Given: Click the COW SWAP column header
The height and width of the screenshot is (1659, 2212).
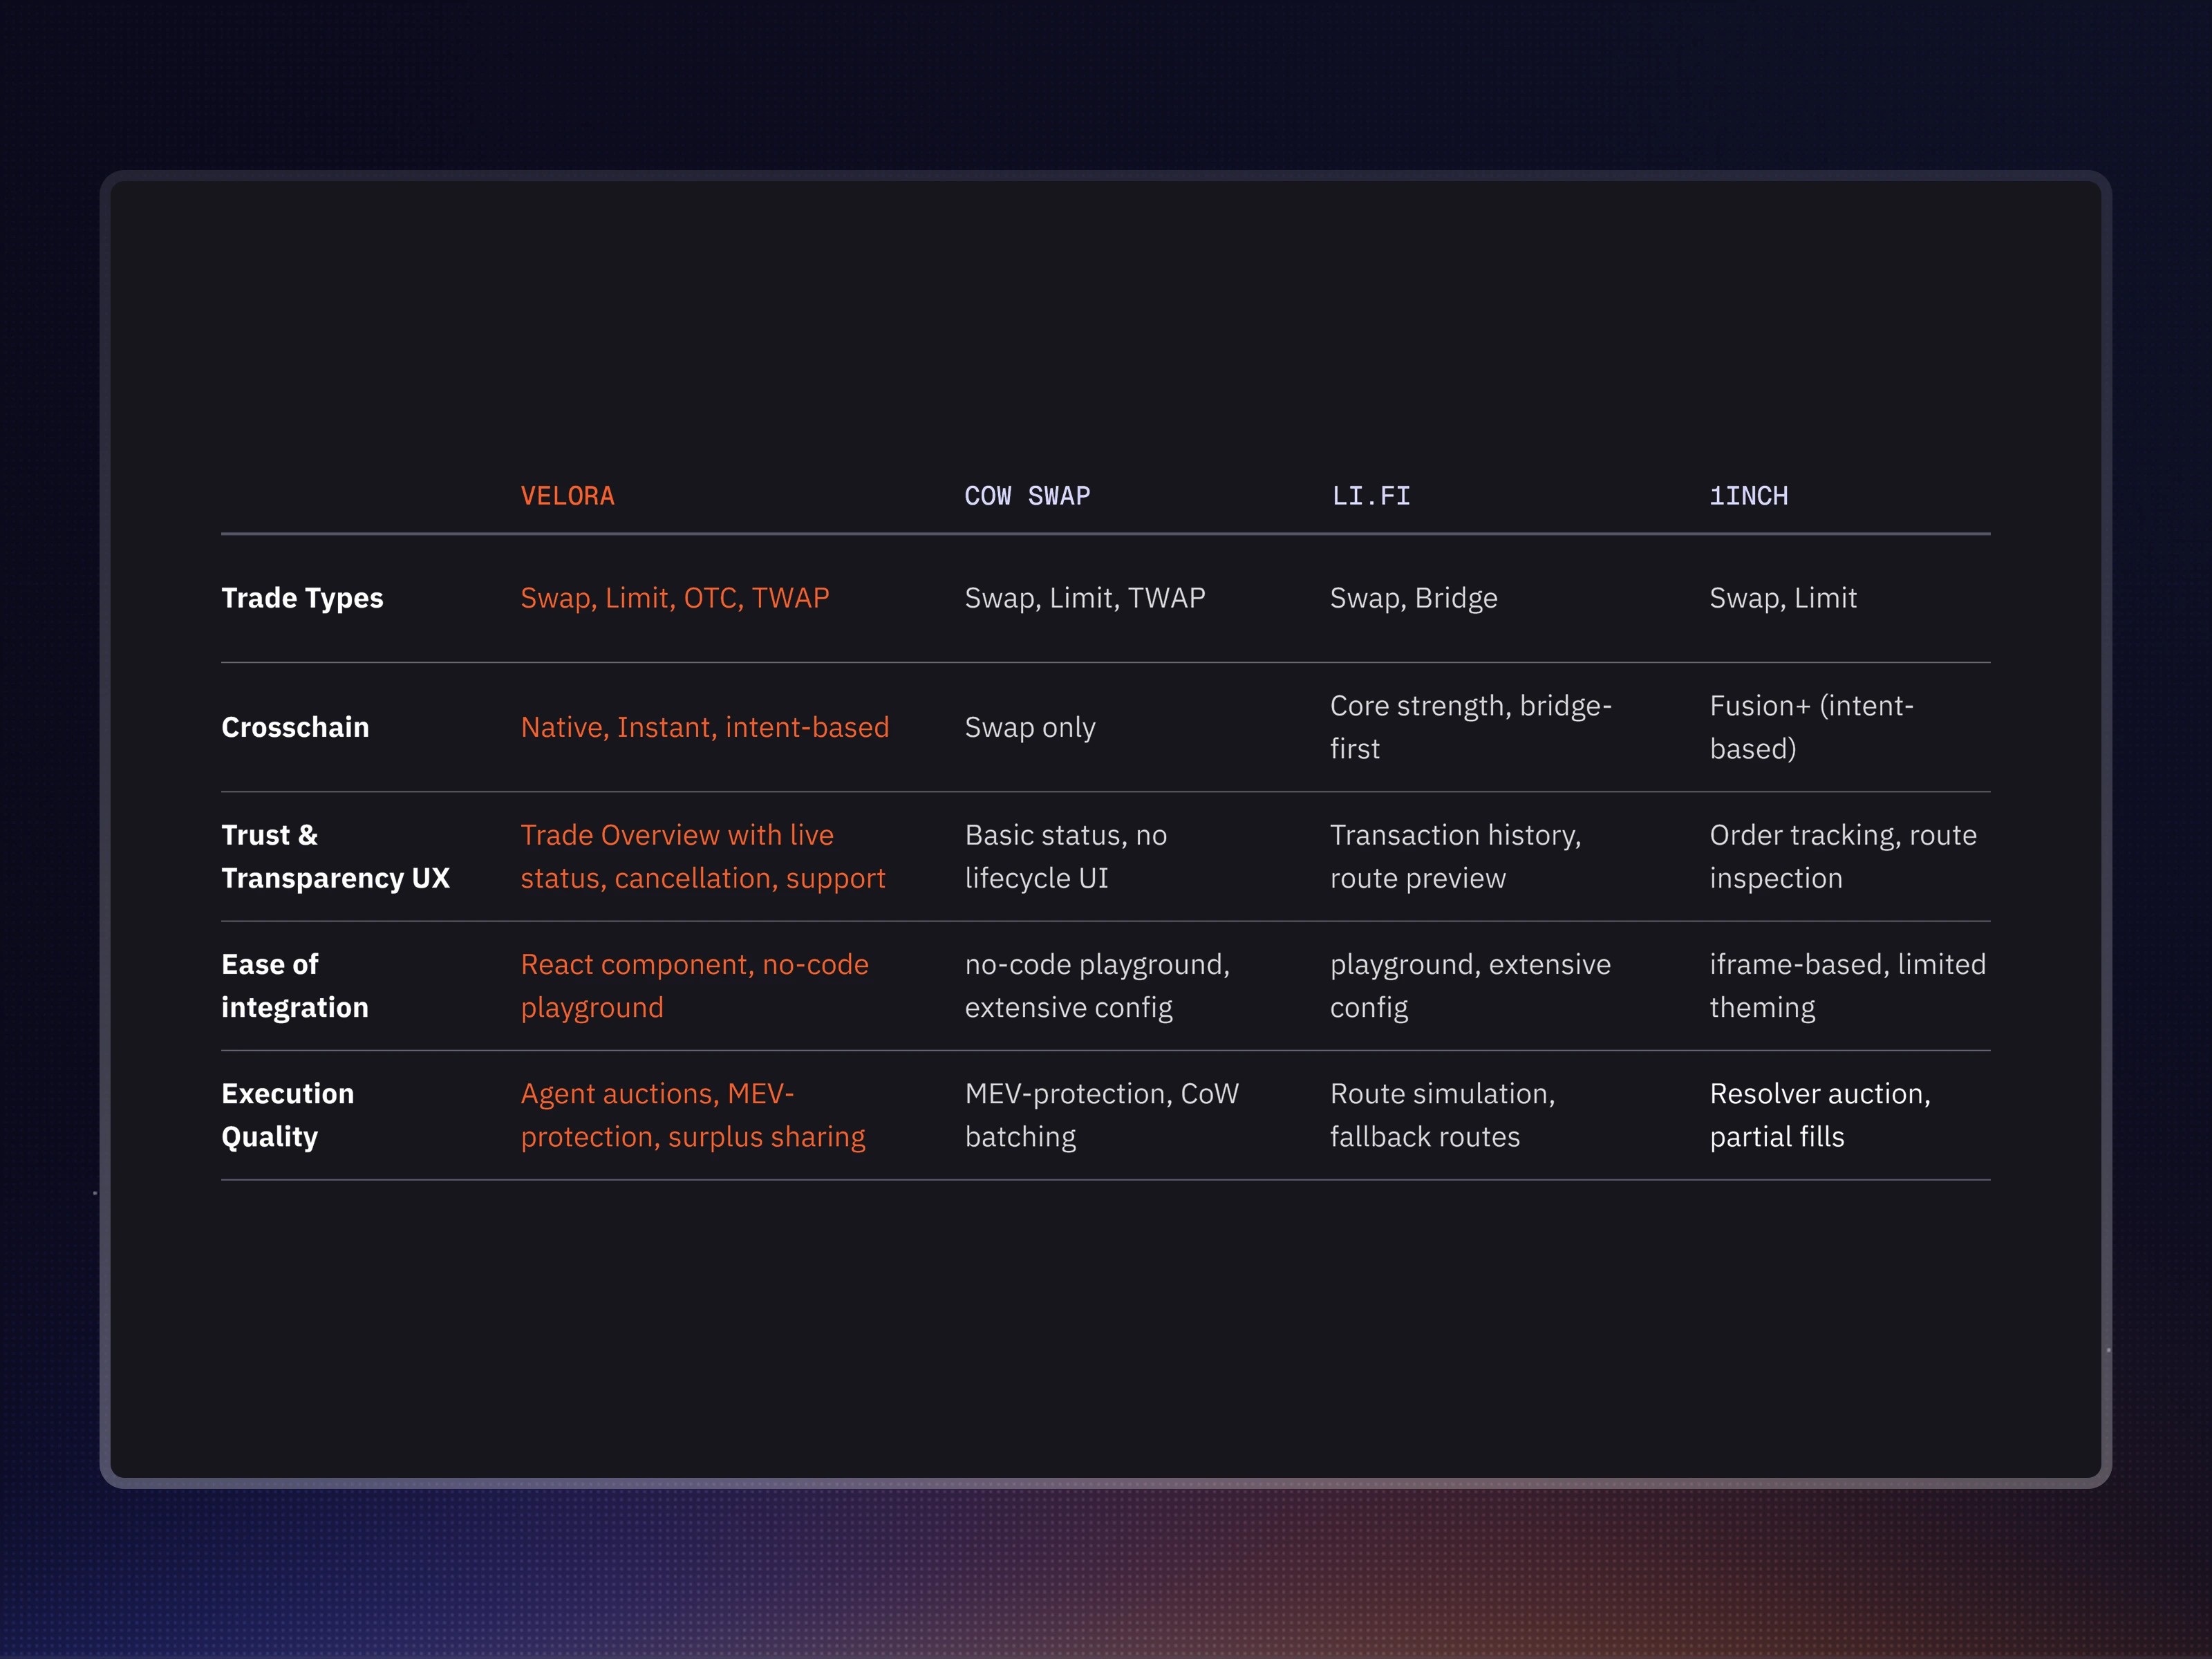Looking at the screenshot, I should pos(1027,496).
